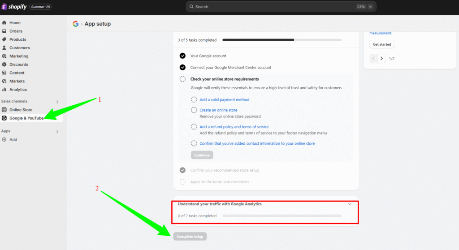Toggle Agree to terms and conditions circle
Viewport: 459px width, 250px height.
coord(182,182)
